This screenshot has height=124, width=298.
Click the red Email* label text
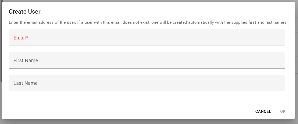21,38
